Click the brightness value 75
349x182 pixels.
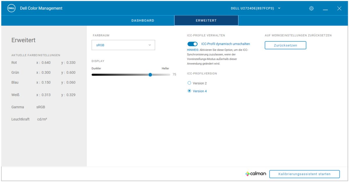coord(174,75)
